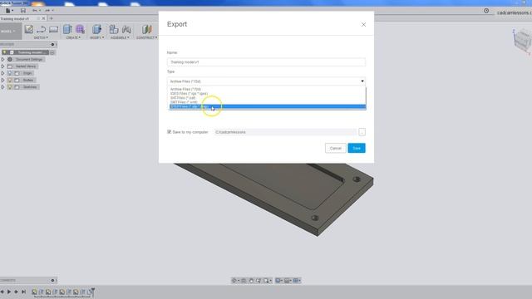Click the Document Settings gear icon

coord(10,59)
